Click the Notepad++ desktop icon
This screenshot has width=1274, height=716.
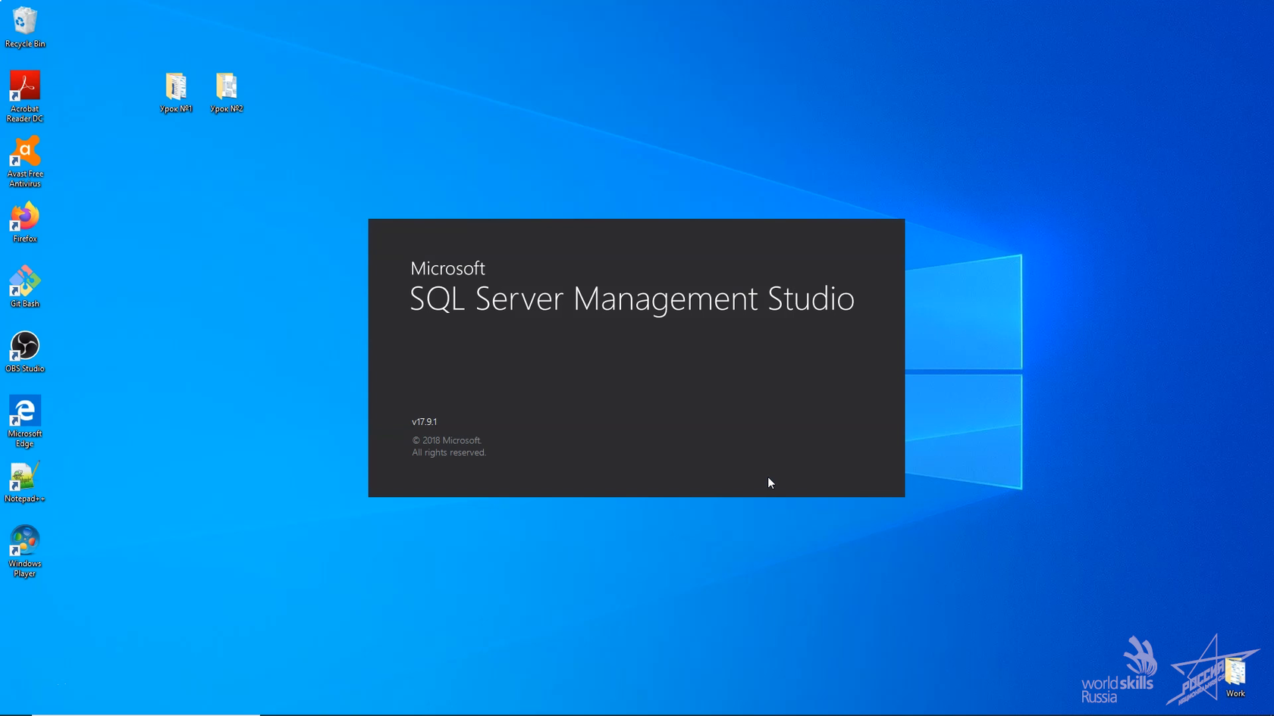[x=25, y=482]
